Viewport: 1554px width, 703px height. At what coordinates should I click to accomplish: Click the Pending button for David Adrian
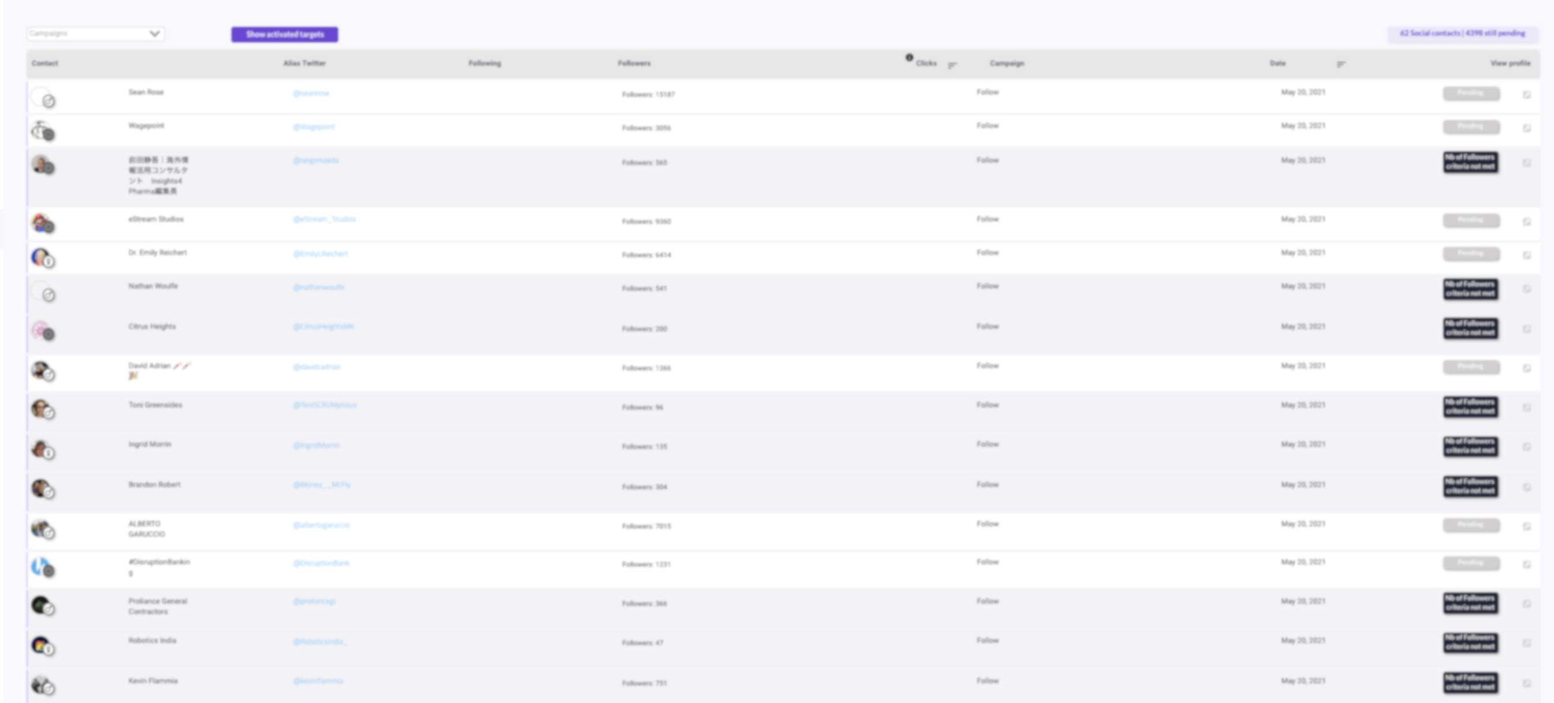coord(1471,367)
